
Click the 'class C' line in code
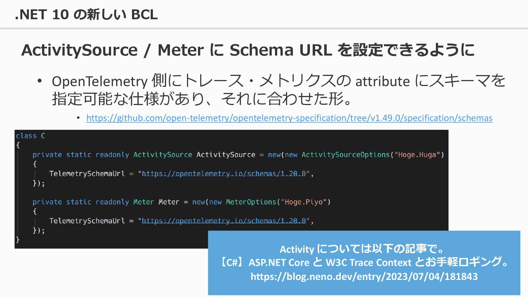coord(30,136)
